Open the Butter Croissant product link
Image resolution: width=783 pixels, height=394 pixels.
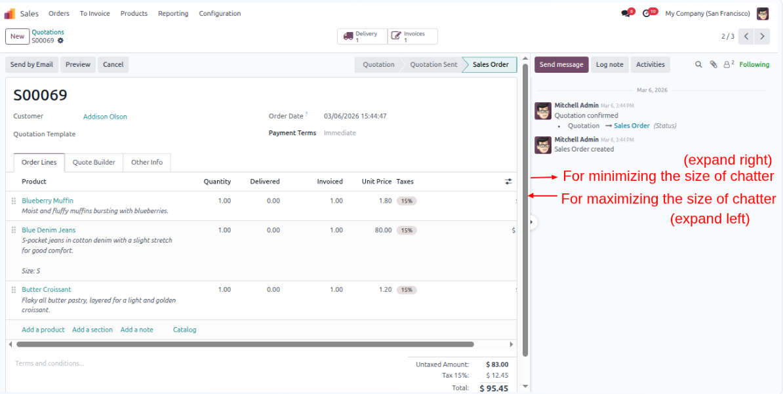tap(47, 290)
